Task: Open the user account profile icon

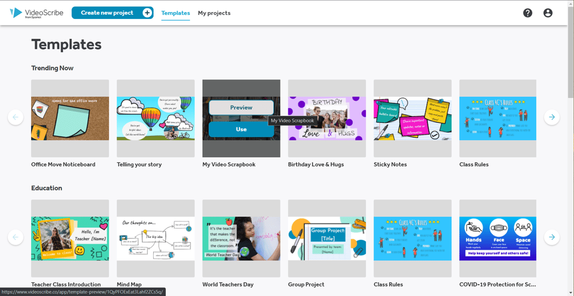Action: tap(548, 13)
